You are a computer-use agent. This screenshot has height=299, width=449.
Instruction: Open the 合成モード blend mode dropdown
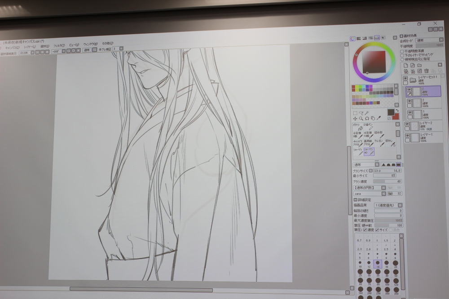click(x=430, y=40)
